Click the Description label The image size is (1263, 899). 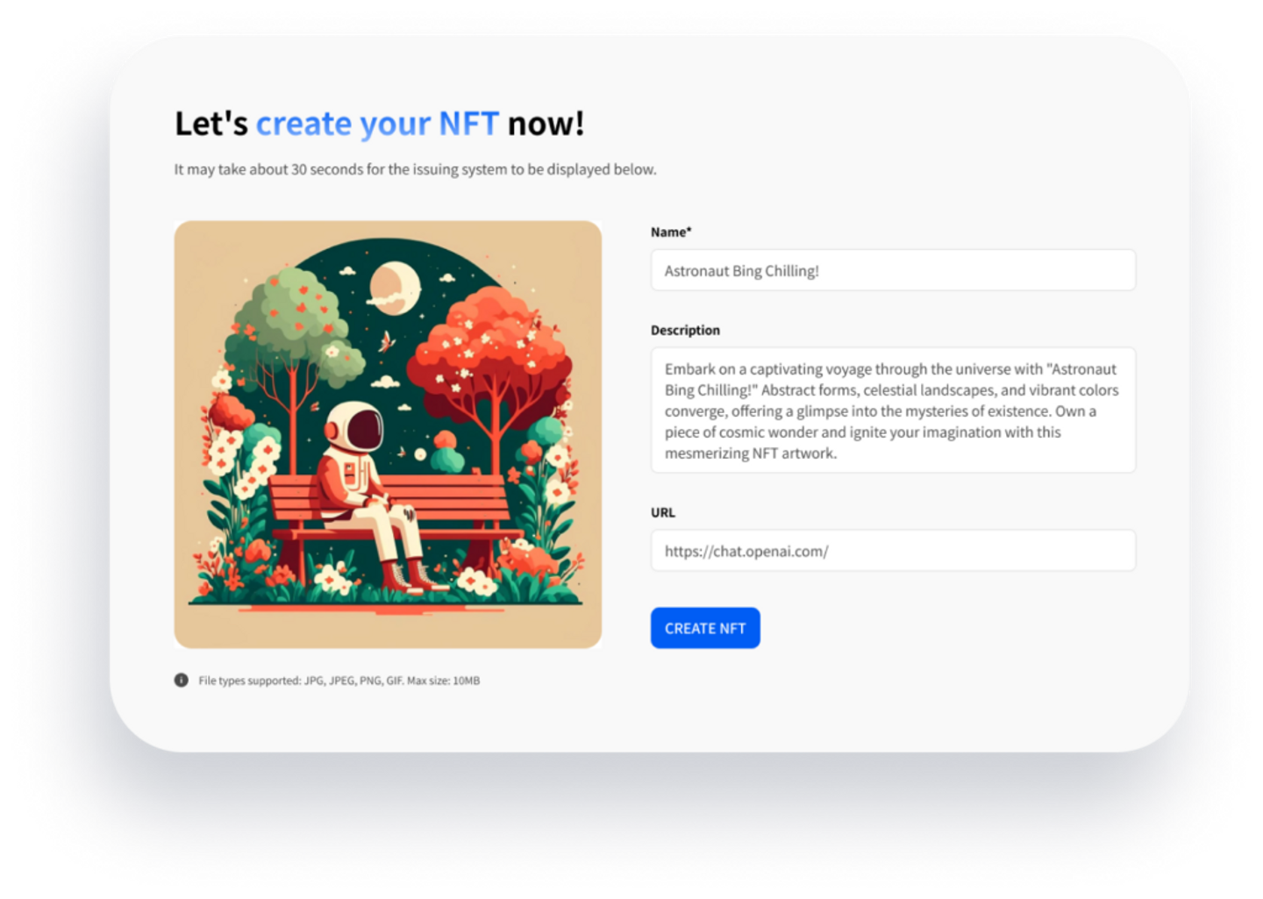click(685, 330)
